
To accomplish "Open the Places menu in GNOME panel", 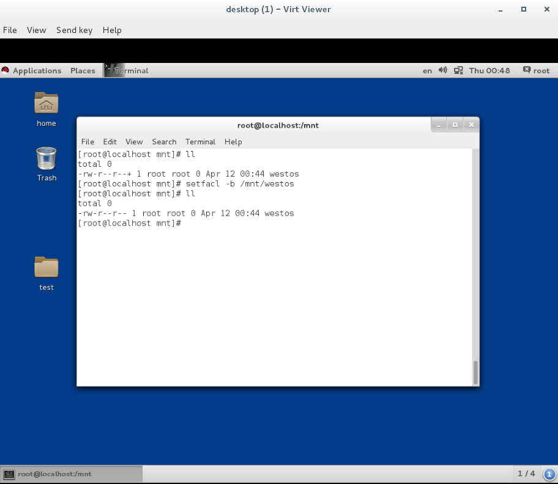I will 83,71.
